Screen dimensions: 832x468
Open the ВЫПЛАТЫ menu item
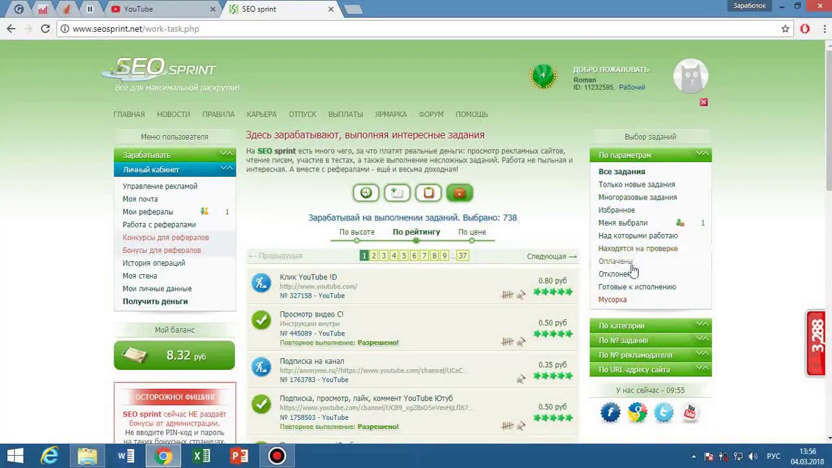[x=345, y=114]
